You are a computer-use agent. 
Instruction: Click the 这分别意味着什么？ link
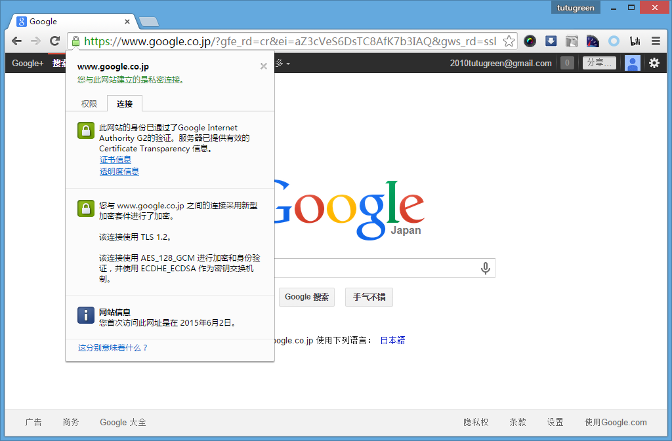tap(113, 348)
